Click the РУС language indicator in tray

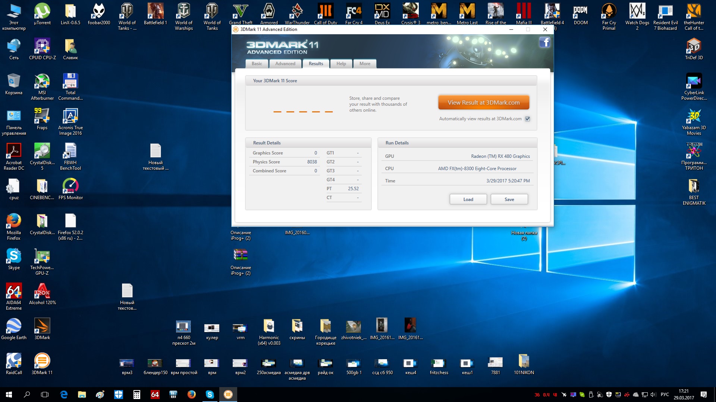click(665, 395)
